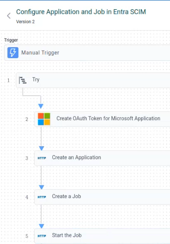Open Create OAuth Token for Microsoft Application step
The image size is (170, 244).
(x=102, y=119)
